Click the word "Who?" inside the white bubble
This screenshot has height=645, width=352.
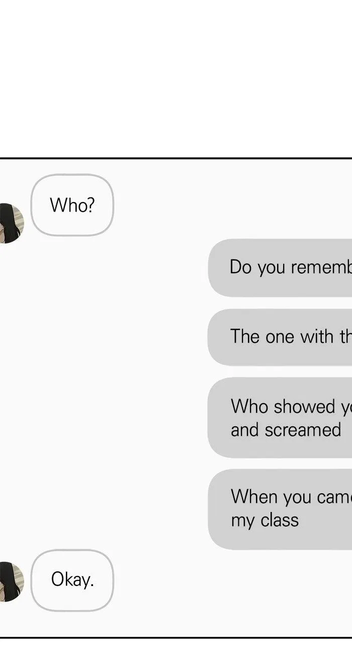72,206
